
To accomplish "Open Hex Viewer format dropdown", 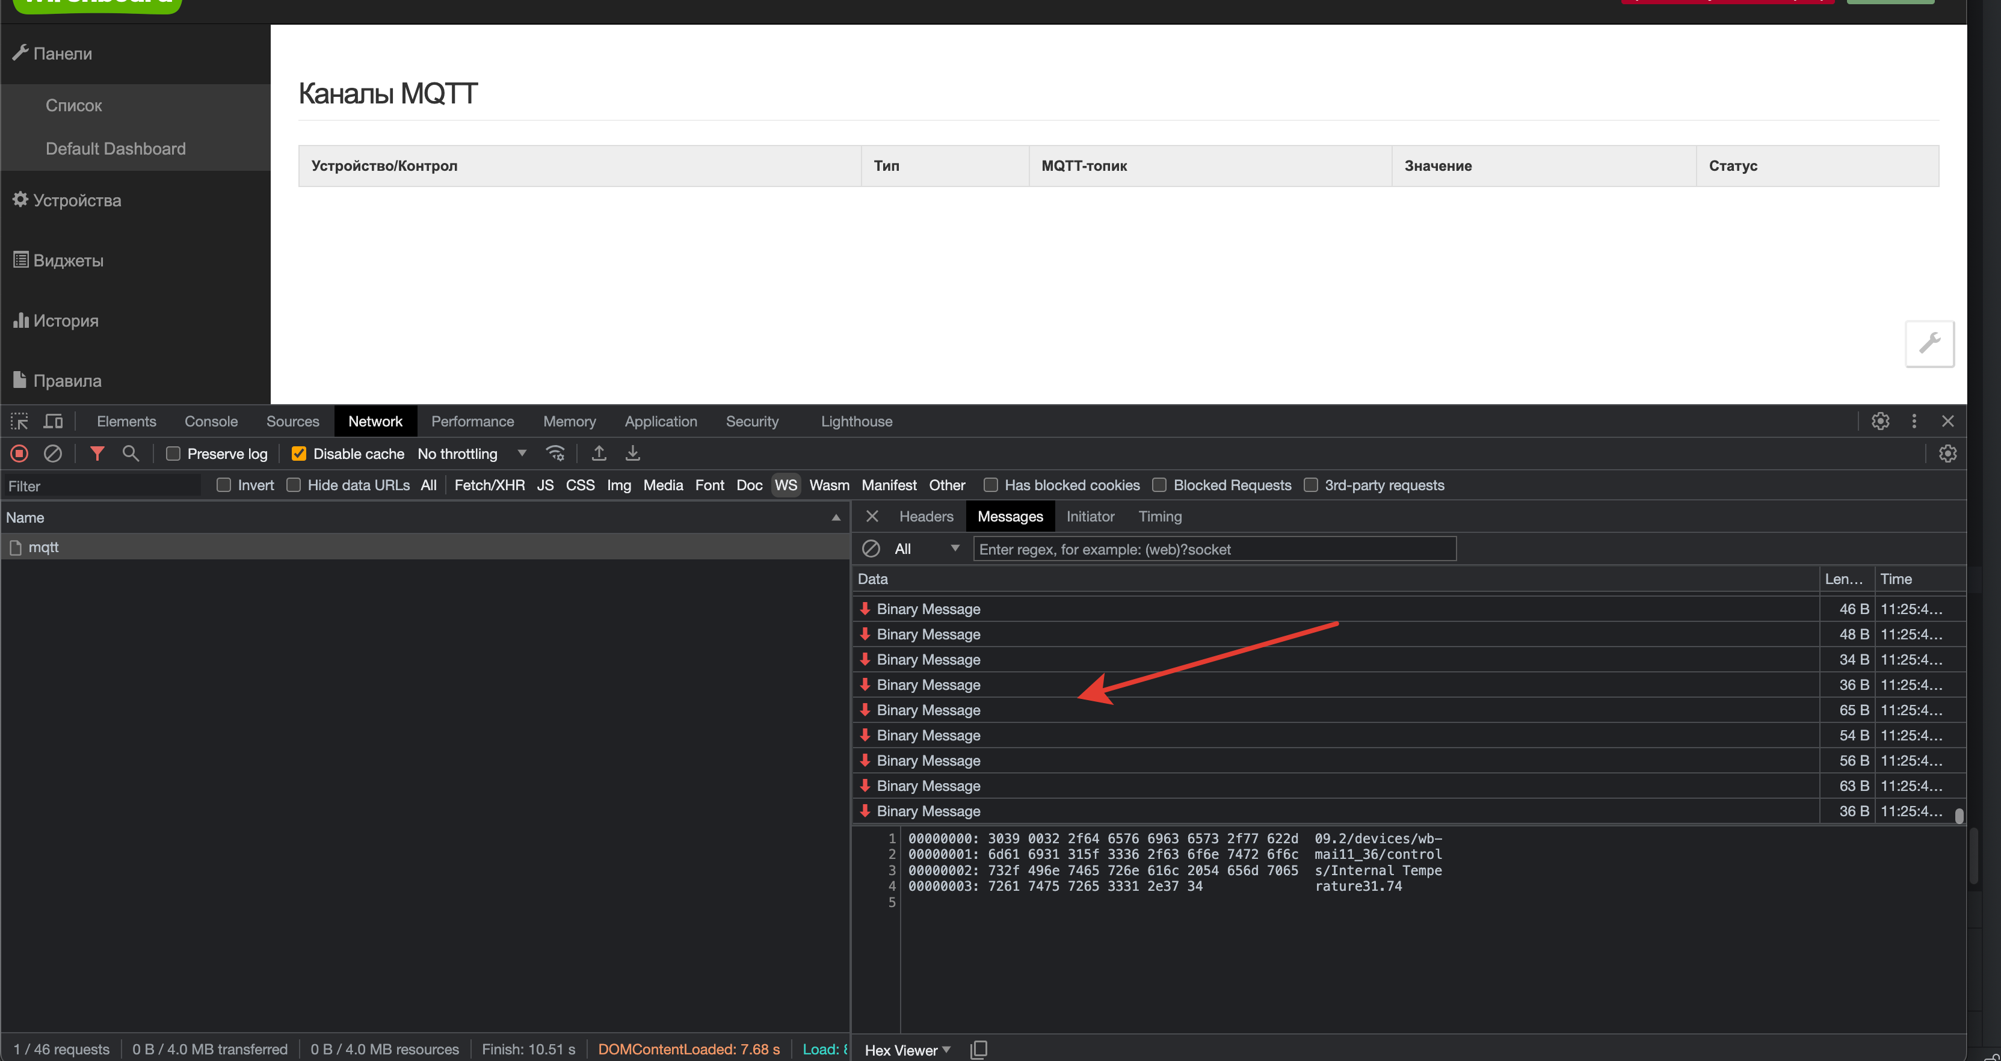I will (x=907, y=1050).
